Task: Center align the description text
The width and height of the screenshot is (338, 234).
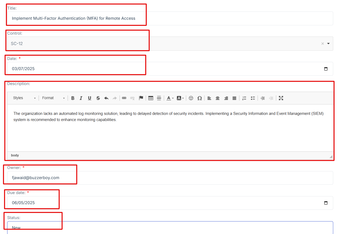Action: tap(218, 98)
